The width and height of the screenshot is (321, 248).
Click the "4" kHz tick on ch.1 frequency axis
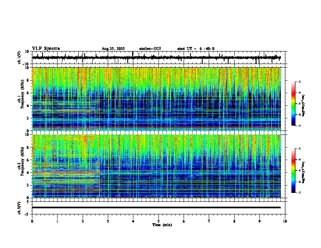(28, 106)
